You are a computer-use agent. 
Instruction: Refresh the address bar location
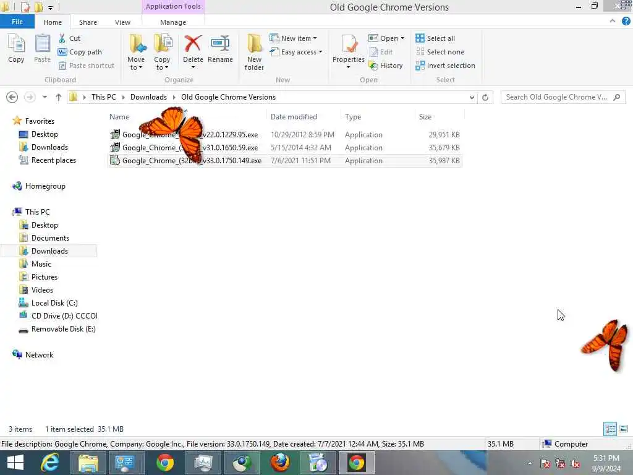coord(485,97)
